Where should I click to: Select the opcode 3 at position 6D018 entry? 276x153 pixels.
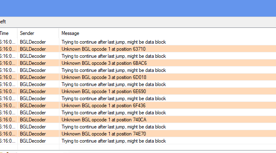138,77
